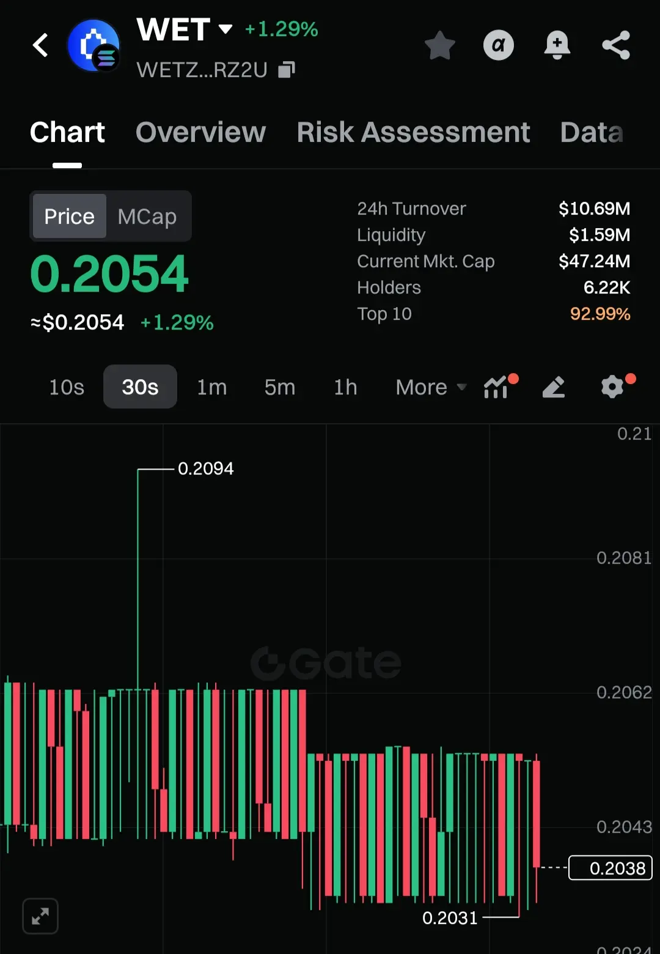Share the WET token page

point(616,45)
